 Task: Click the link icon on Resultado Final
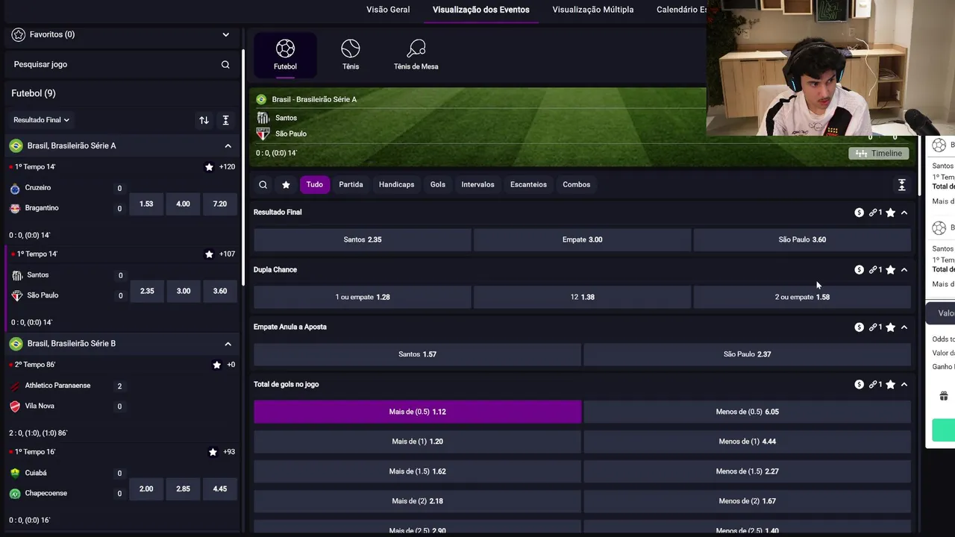(x=873, y=213)
